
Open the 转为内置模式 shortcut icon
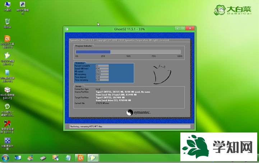click(23, 8)
